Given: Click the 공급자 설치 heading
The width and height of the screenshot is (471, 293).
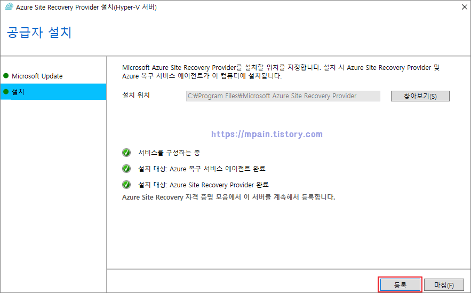Looking at the screenshot, I should click(x=39, y=32).
